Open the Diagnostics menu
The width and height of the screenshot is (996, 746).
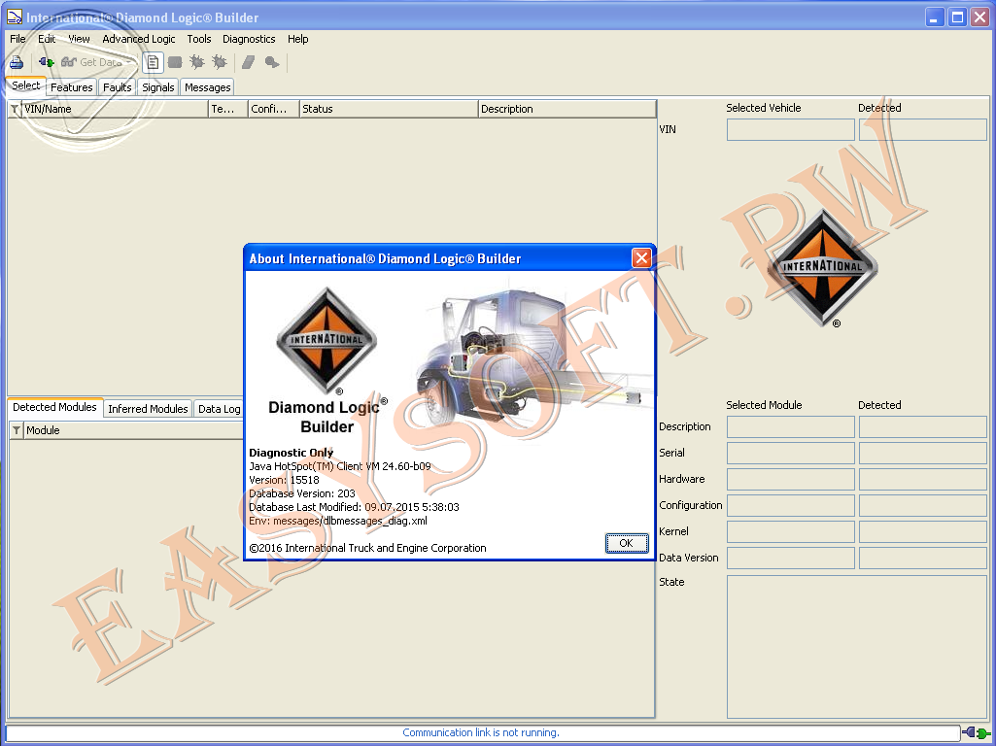coord(249,39)
